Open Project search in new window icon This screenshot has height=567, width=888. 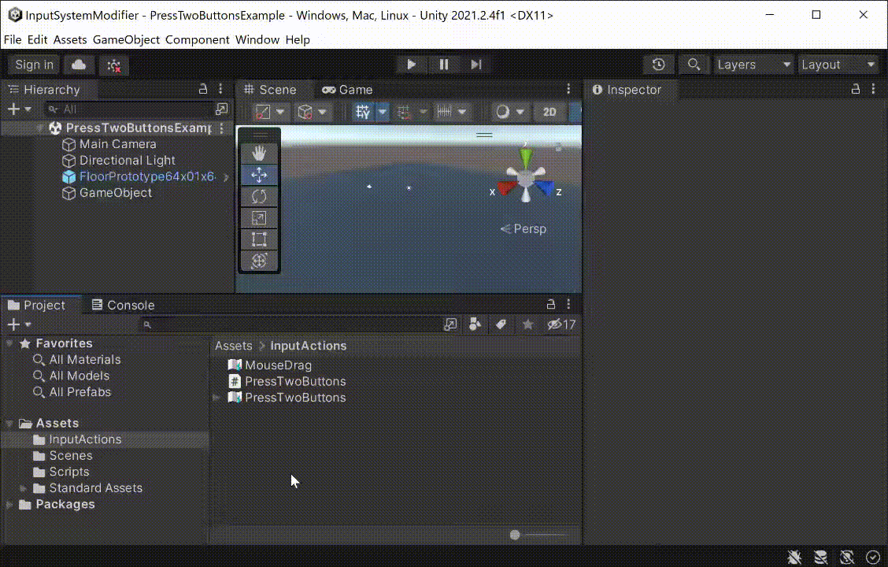450,324
